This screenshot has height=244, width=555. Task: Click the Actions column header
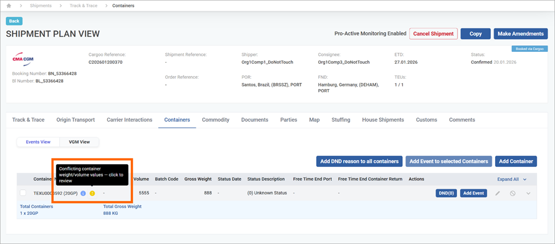tap(416, 179)
